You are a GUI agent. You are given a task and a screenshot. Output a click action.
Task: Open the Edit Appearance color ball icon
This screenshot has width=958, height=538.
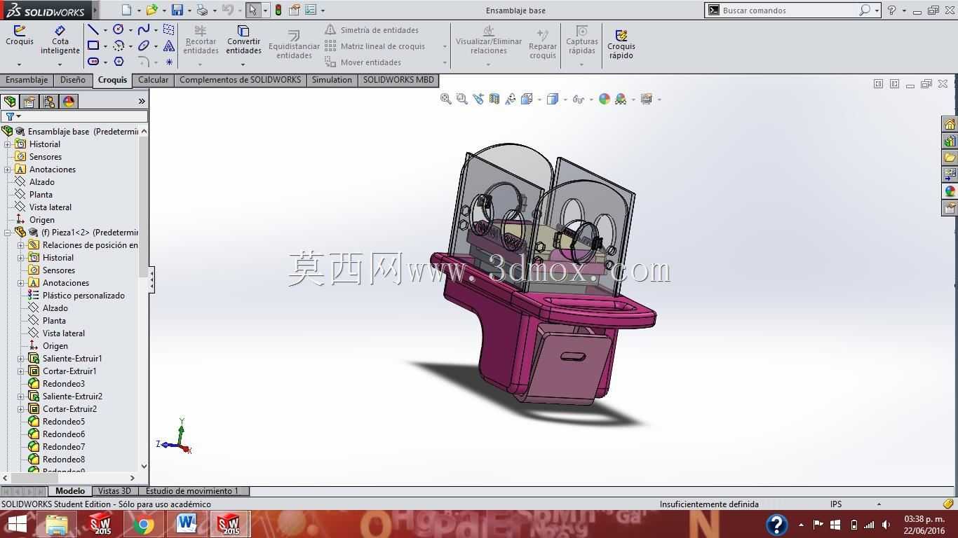pos(605,99)
